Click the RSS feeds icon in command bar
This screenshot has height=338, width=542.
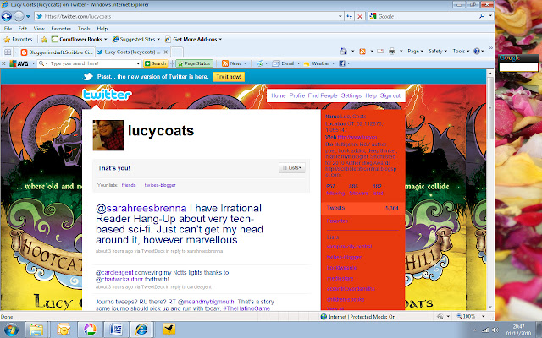tap(362, 52)
